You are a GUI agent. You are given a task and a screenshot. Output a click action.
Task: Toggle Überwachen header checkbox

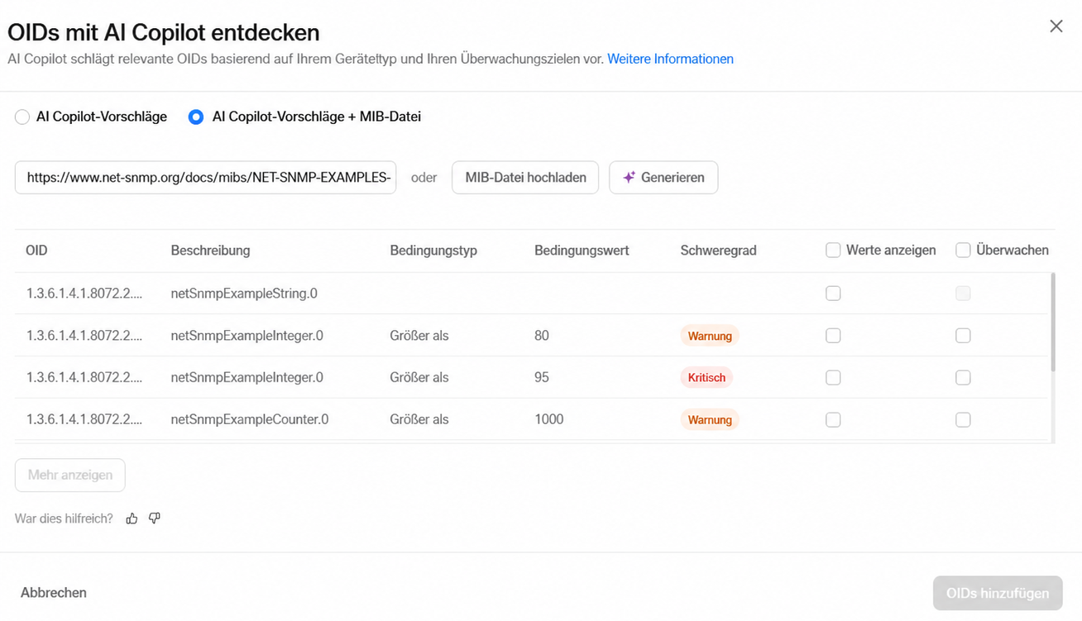[x=963, y=250]
